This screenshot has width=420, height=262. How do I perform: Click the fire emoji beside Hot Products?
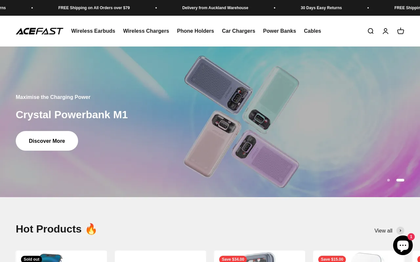[x=91, y=229]
